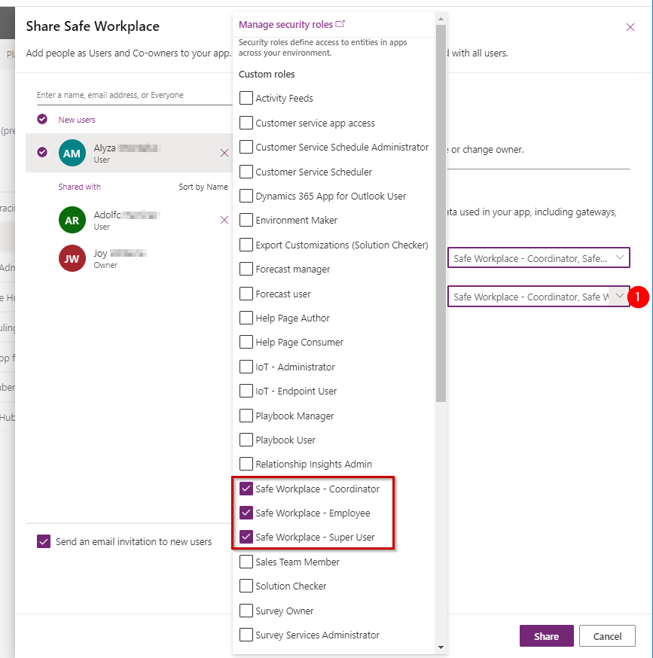Toggle the New users select-all check circle

[42, 119]
